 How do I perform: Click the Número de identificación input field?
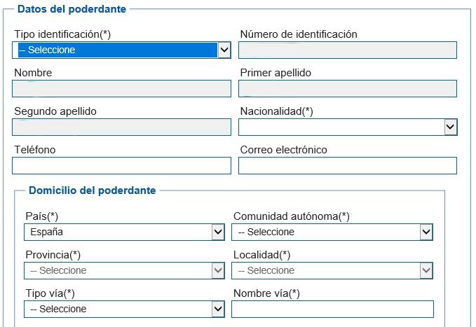[x=348, y=50]
